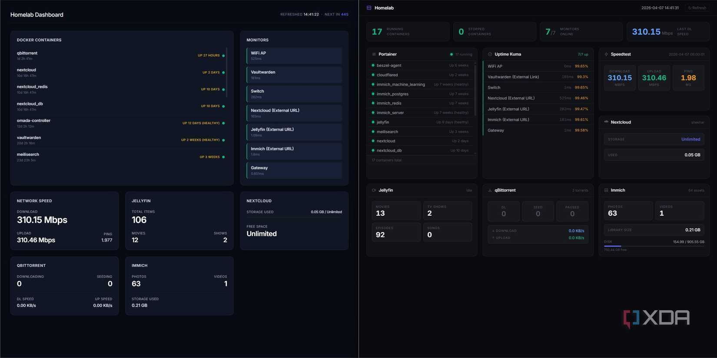Viewport: 717px width, 358px height.
Task: Select the omada-controller container row
Action: click(121, 123)
